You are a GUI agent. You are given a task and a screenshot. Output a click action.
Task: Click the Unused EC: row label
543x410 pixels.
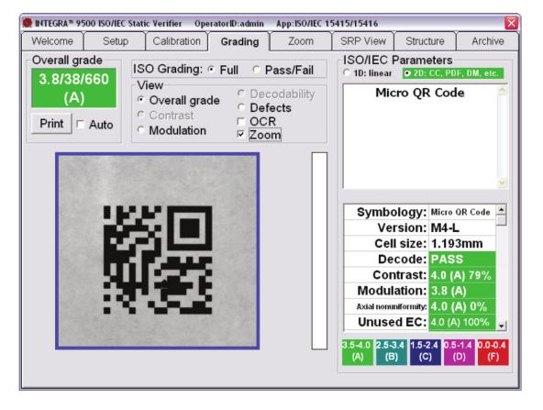click(393, 322)
